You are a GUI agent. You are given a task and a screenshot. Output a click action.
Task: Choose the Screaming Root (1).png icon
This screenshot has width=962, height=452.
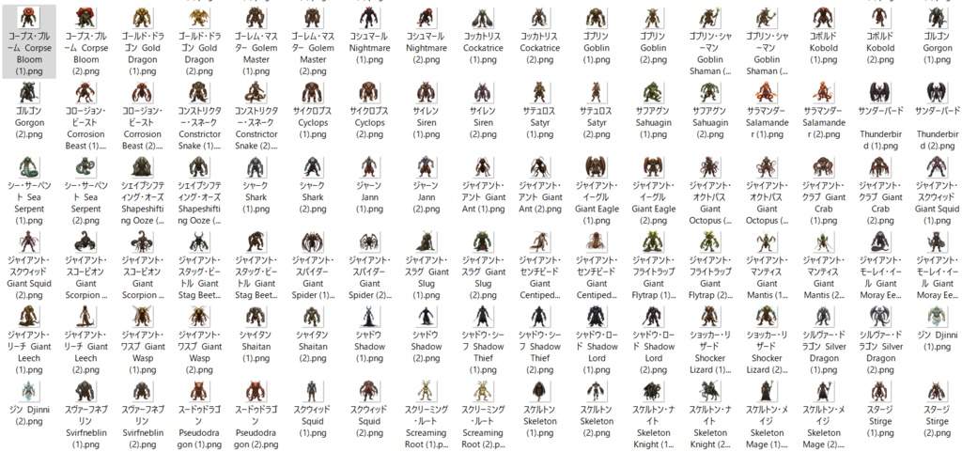click(x=427, y=391)
